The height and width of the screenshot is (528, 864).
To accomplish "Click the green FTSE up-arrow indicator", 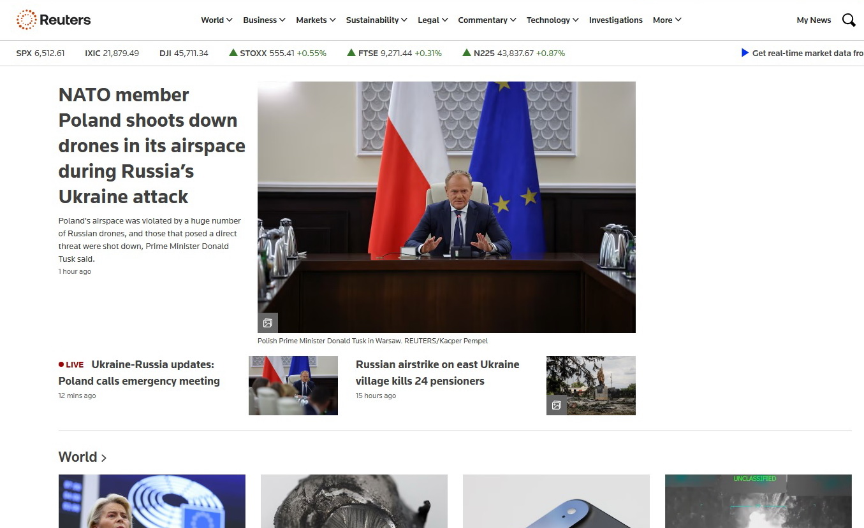I will point(351,53).
